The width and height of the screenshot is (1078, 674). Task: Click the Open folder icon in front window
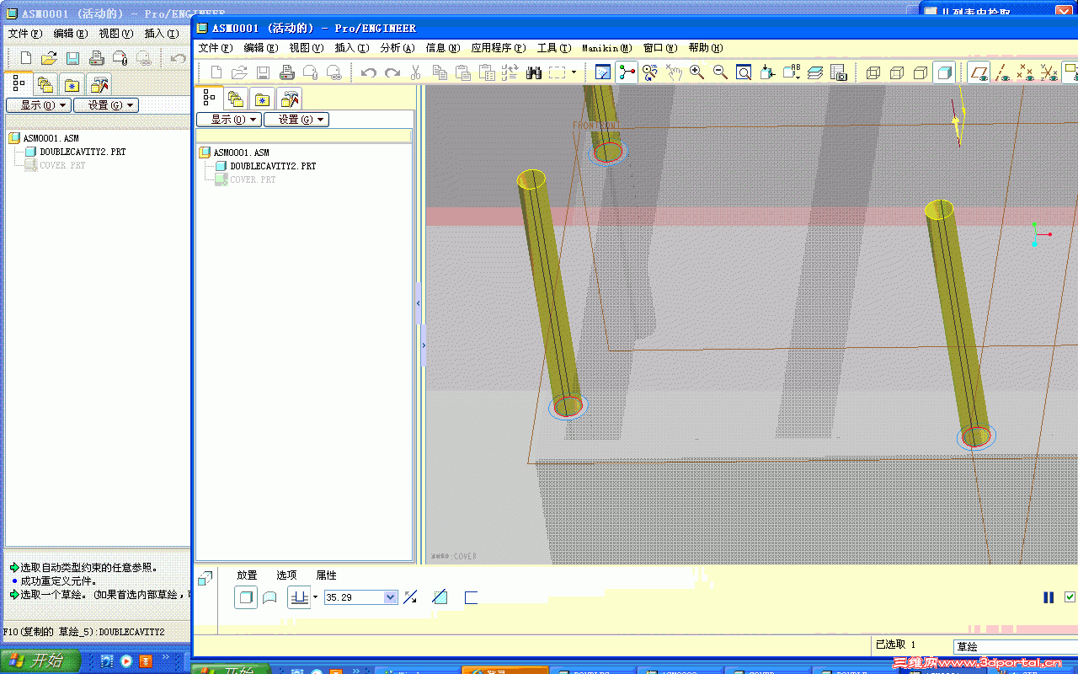[x=240, y=72]
